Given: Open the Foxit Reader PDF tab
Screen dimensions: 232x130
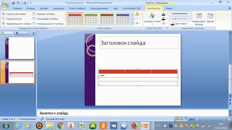Looking at the screenshot, I should [132, 8].
